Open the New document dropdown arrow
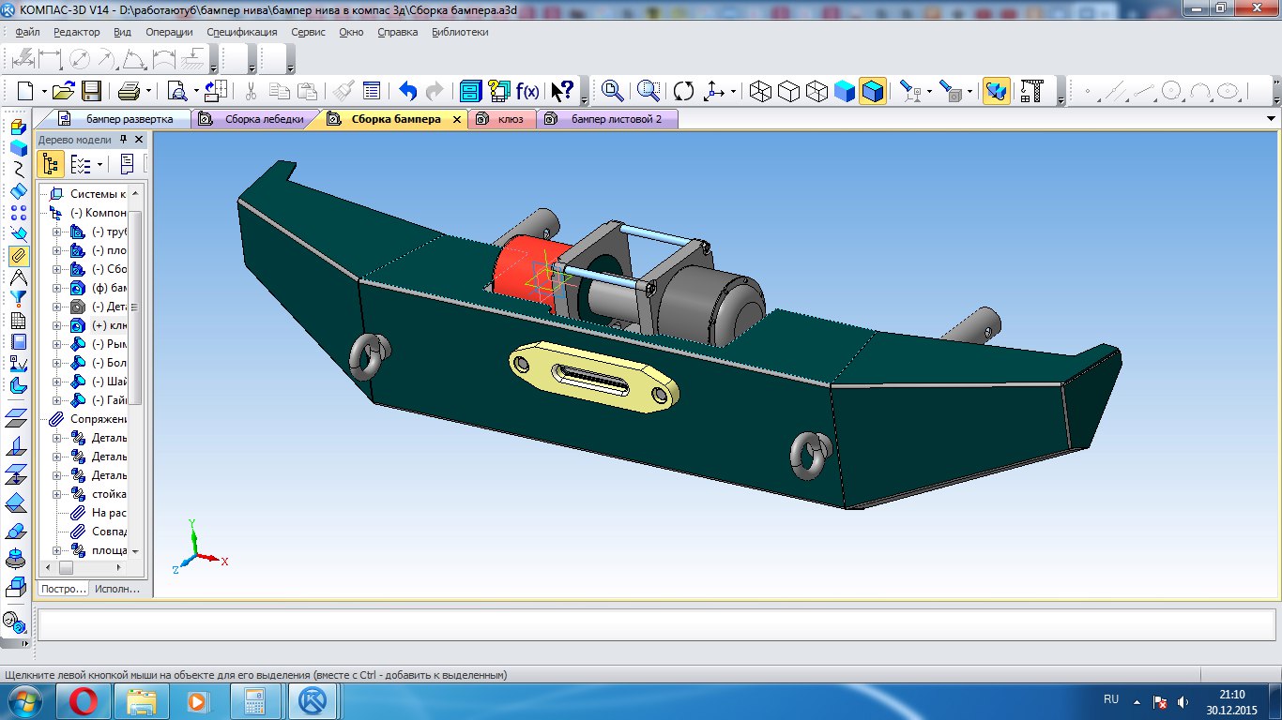Image resolution: width=1282 pixels, height=720 pixels. point(43,91)
